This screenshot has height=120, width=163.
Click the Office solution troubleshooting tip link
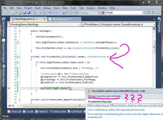(125, 106)
